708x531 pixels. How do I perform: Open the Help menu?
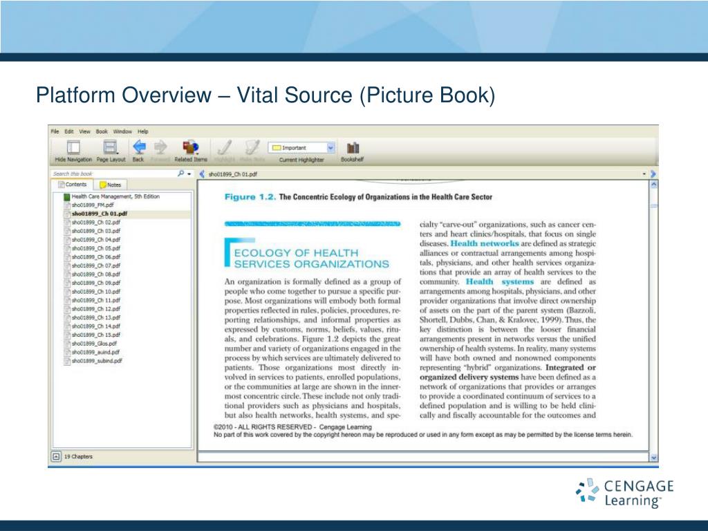point(143,131)
